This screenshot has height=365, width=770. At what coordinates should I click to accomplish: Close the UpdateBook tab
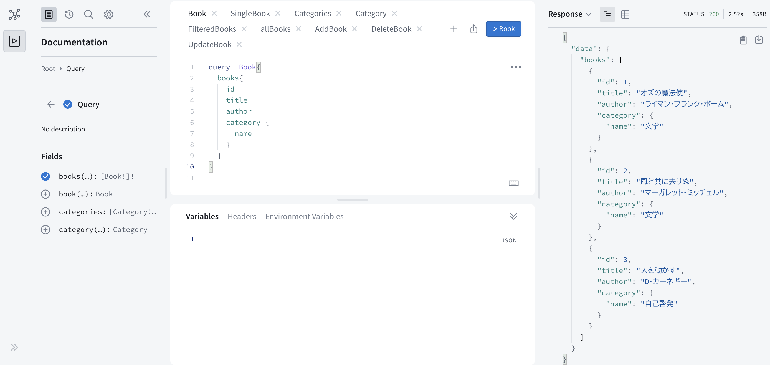point(239,44)
